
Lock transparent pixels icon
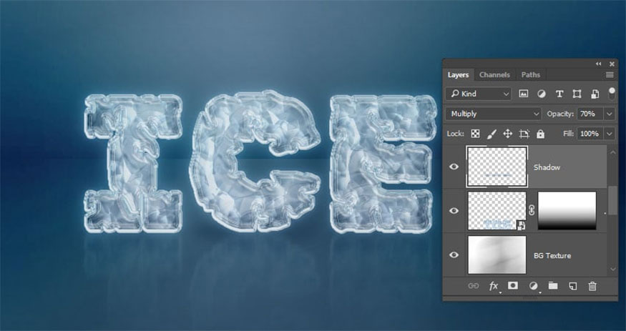[x=475, y=134]
